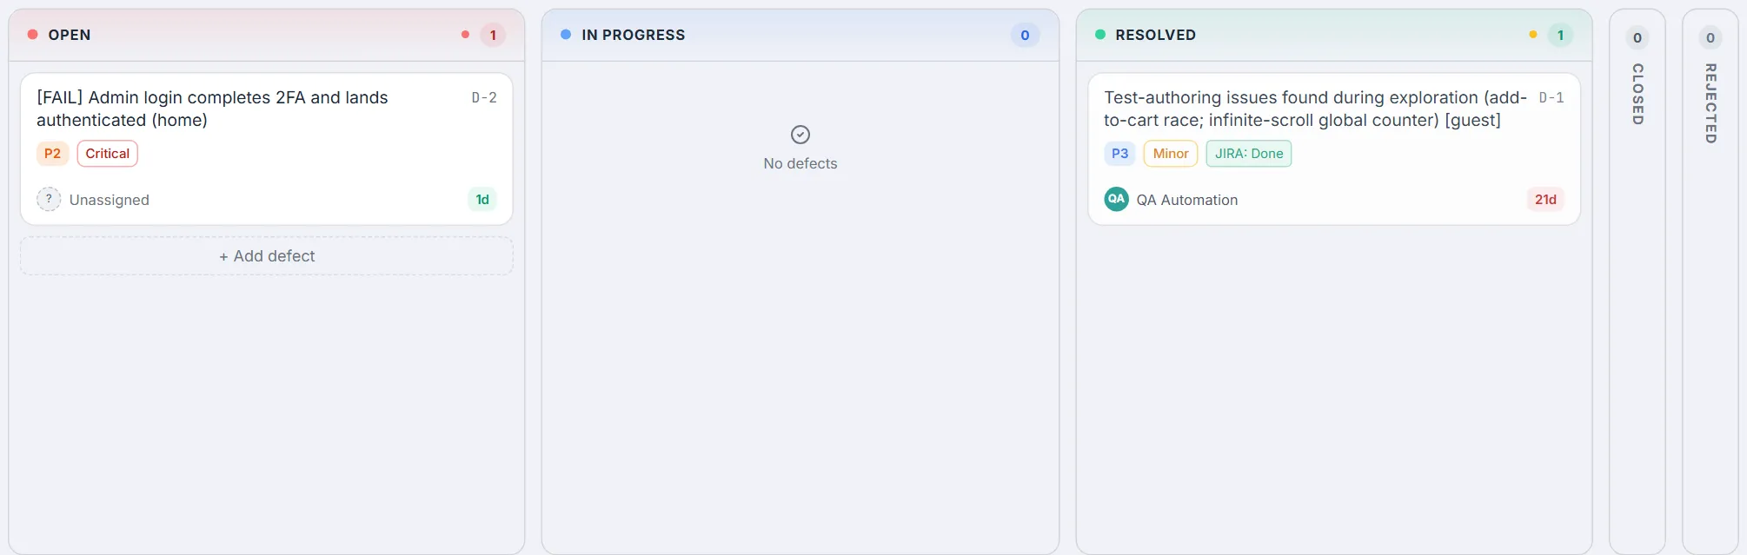Click the Resolved column count badge
The image size is (1747, 555).
tap(1560, 35)
